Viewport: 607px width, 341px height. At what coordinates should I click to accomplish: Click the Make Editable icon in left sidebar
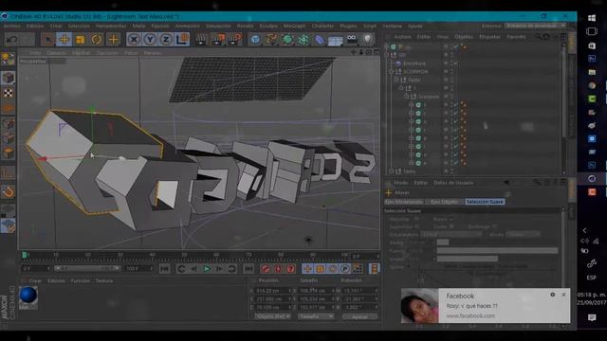pos(8,59)
